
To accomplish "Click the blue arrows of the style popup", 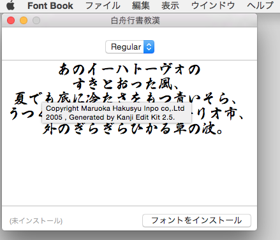I will (x=149, y=47).
